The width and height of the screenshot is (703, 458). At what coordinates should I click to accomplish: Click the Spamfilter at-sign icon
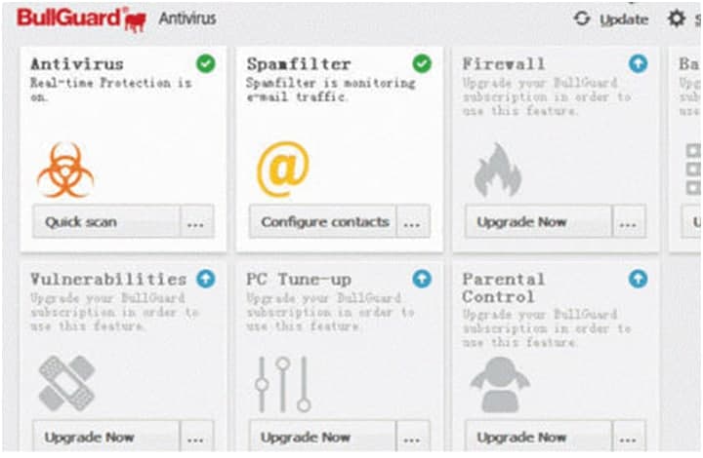282,169
